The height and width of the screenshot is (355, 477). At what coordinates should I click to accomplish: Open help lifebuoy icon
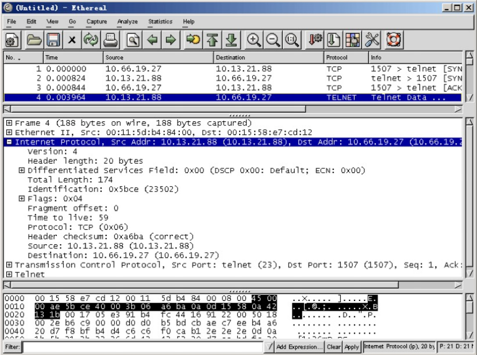pos(394,40)
